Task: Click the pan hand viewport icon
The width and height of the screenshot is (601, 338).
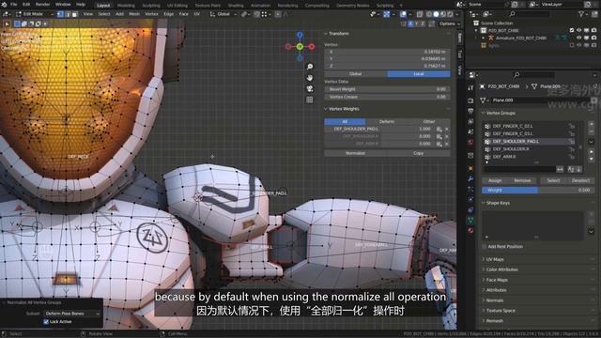Action: [310, 78]
